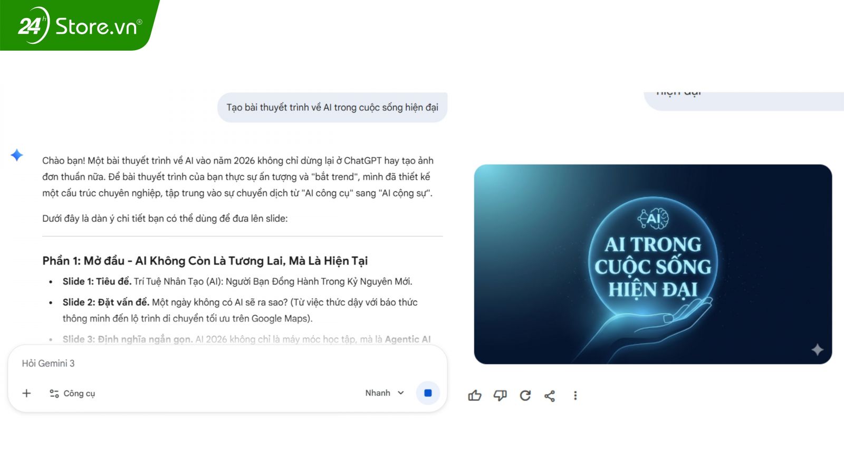Stop the response with the blue square button

[428, 393]
